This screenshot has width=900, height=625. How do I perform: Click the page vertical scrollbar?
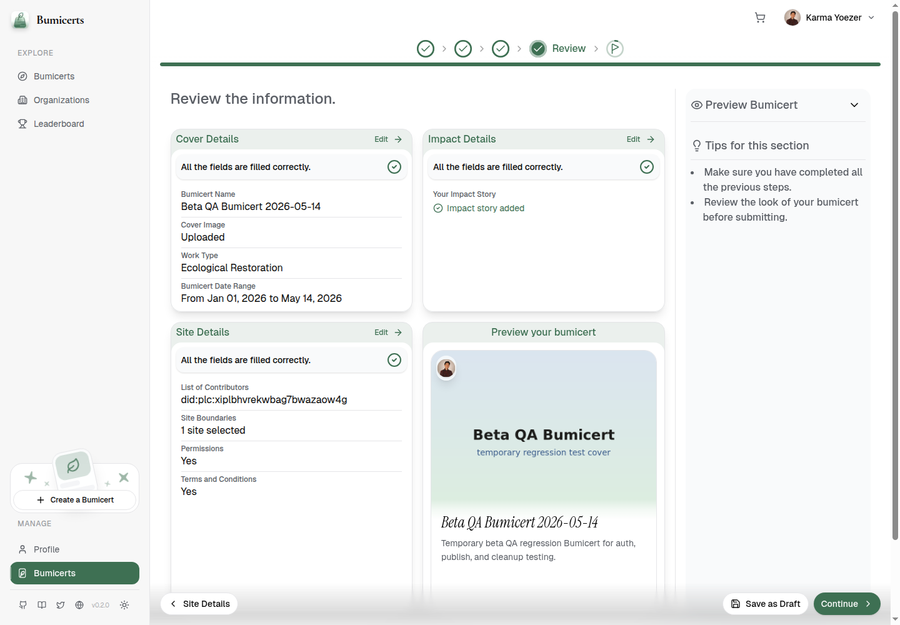point(895,275)
